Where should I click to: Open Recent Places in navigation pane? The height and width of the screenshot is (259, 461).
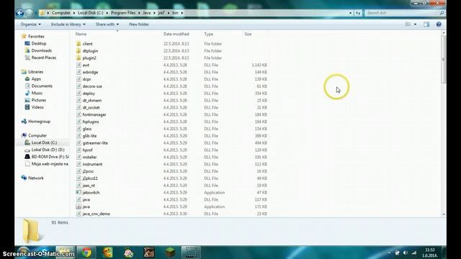pyautogui.click(x=44, y=58)
